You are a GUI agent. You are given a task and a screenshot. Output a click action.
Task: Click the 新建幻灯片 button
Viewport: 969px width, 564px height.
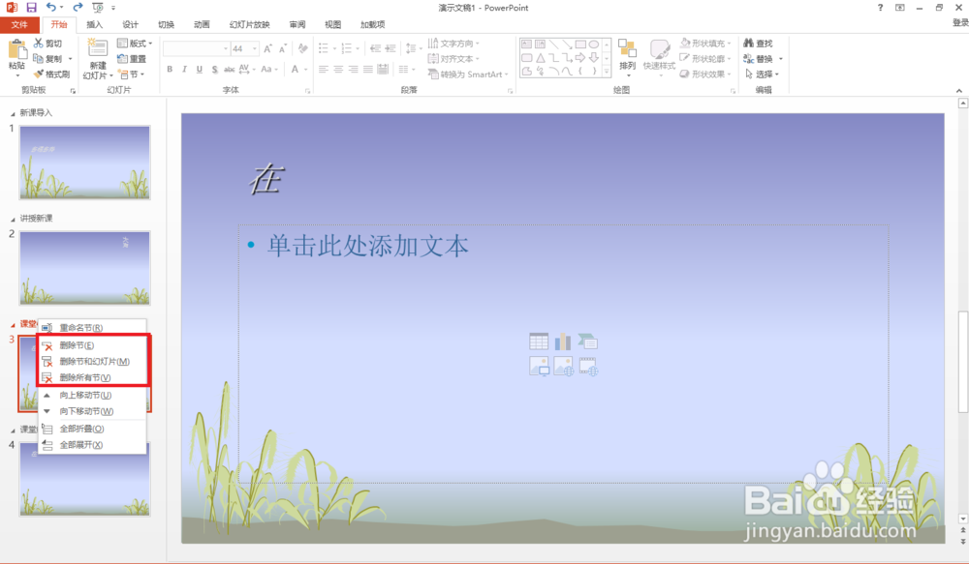pos(96,56)
